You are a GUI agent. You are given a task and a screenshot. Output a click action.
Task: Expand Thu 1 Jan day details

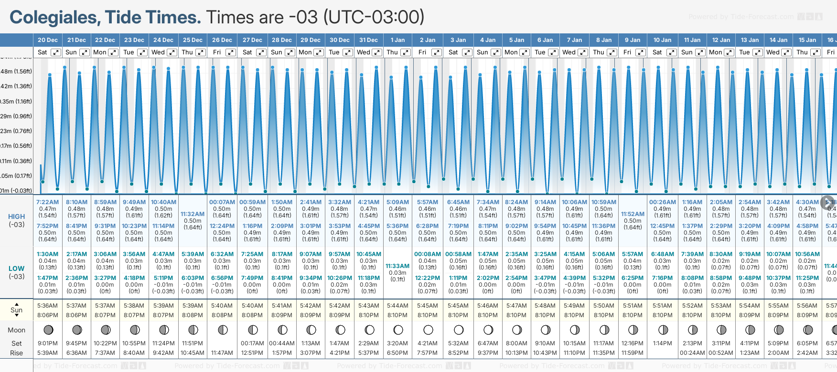pos(405,52)
